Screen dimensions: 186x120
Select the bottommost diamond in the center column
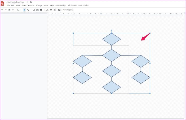click(112, 87)
